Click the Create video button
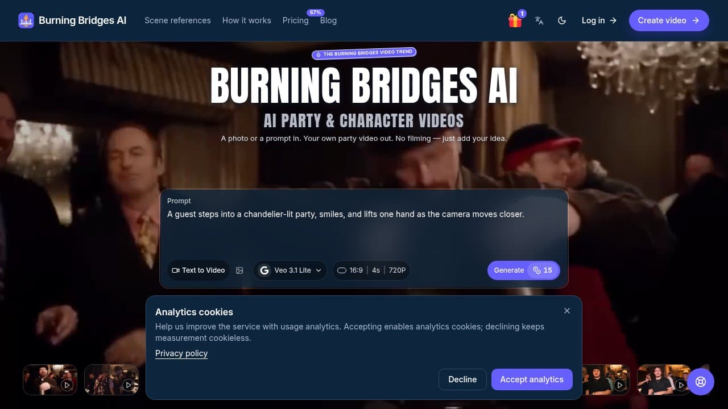728x409 pixels. point(669,20)
